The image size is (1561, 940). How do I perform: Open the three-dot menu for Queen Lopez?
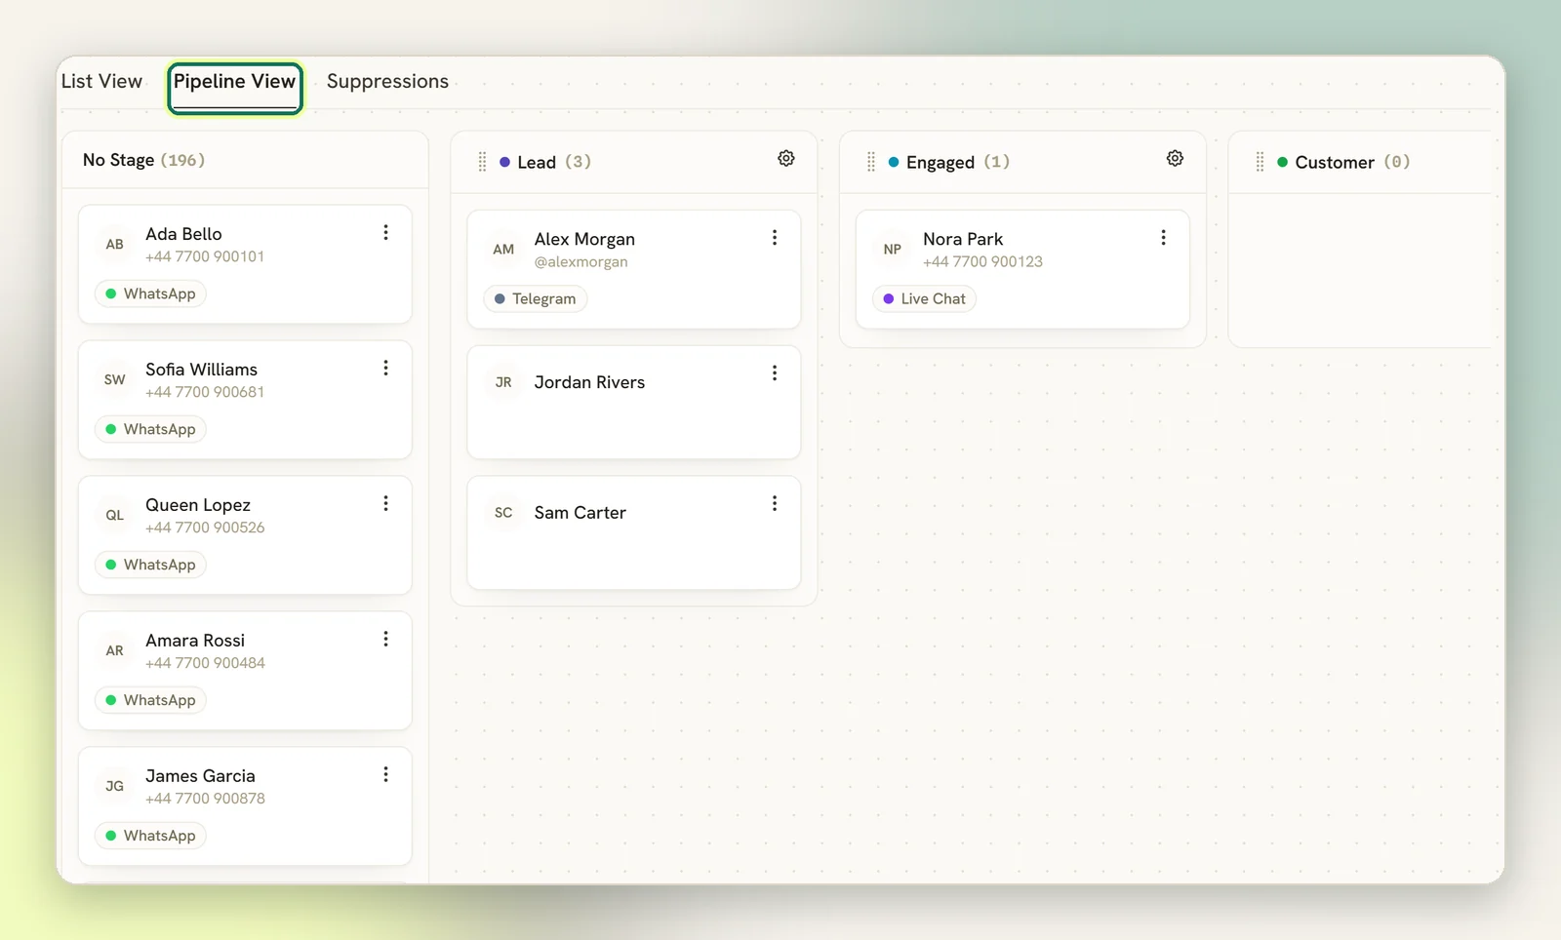[x=385, y=503]
